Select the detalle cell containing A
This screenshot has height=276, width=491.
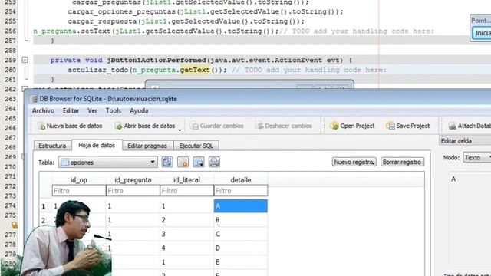coord(241,206)
